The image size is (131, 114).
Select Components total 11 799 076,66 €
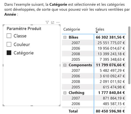[110, 65]
